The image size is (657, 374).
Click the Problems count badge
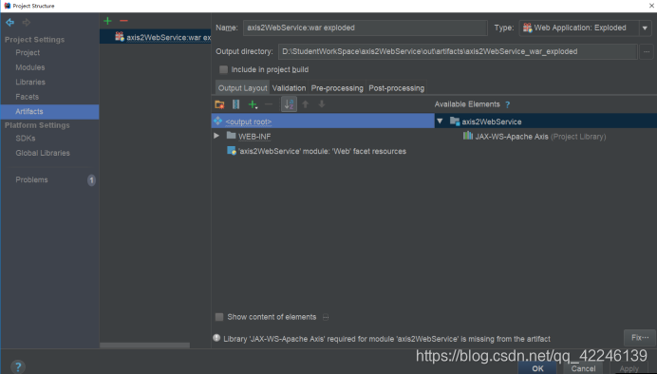click(91, 180)
